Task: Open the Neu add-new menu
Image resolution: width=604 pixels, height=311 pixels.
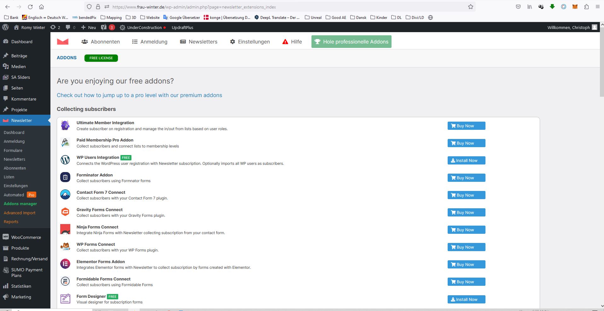Action: (88, 27)
